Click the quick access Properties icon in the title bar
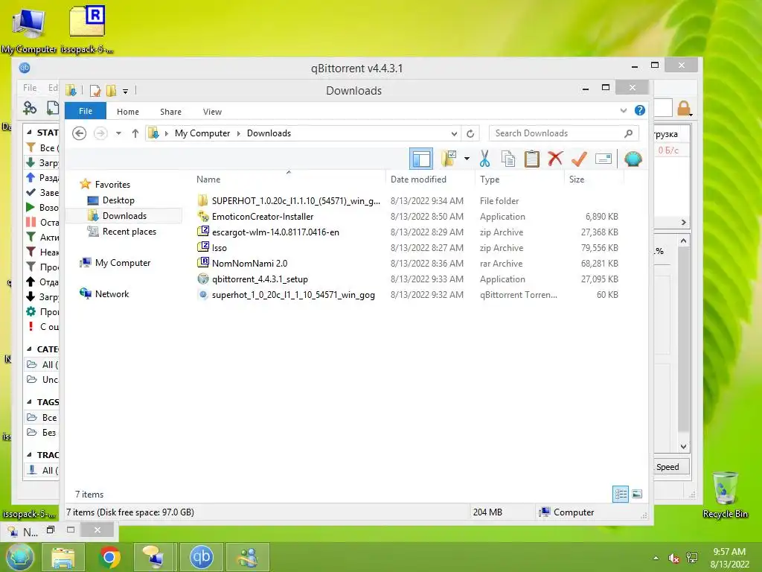The height and width of the screenshot is (572, 762). pyautogui.click(x=96, y=90)
